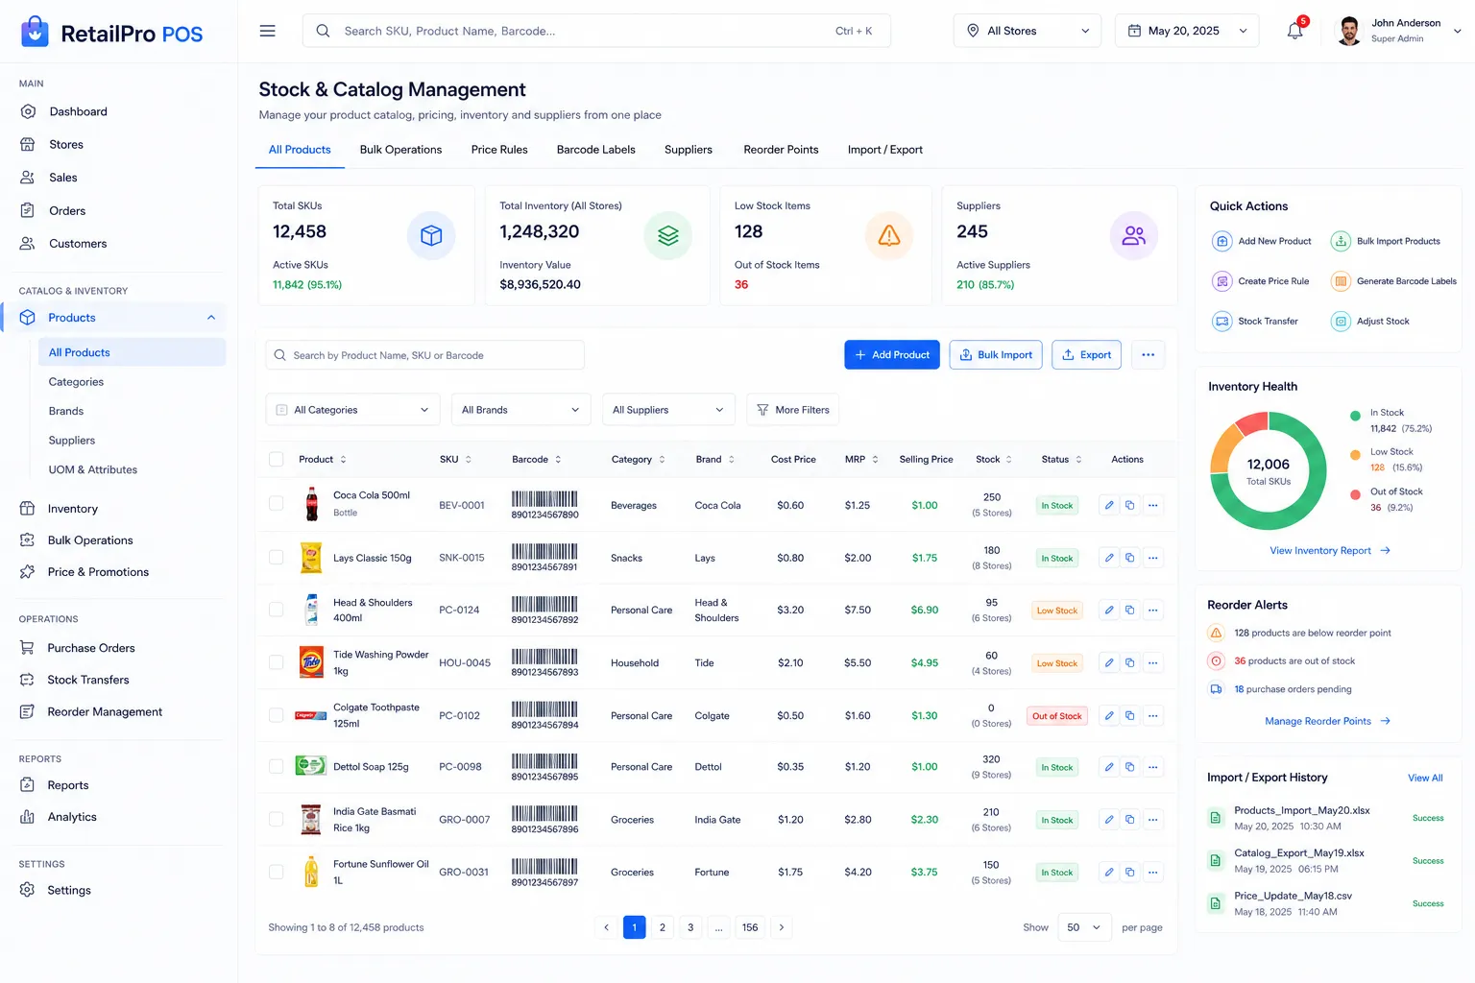Click the Export button
Viewport: 1475px width, 983px height.
coord(1086,355)
